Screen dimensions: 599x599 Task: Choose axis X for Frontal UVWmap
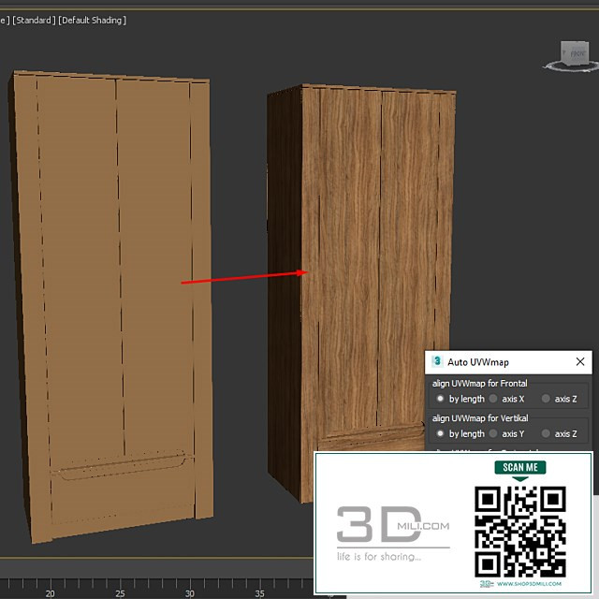tap(493, 399)
